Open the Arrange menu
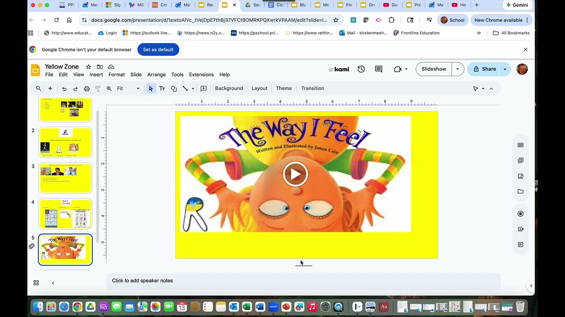This screenshot has height=317, width=565. pyautogui.click(x=157, y=75)
